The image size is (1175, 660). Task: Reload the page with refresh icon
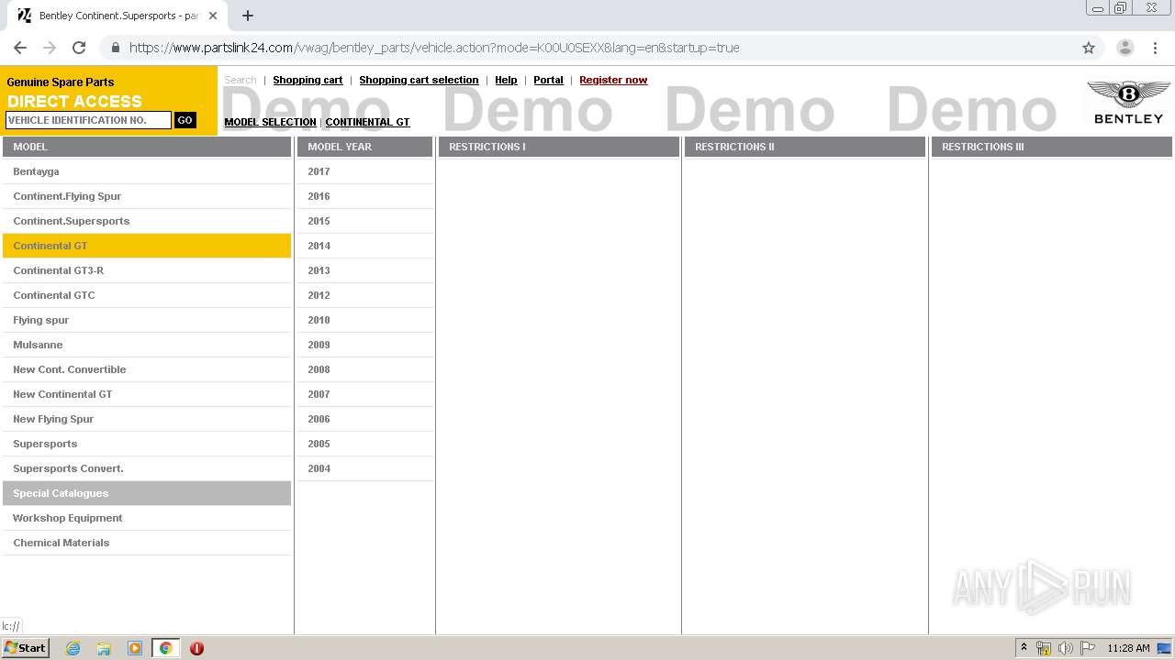79,48
